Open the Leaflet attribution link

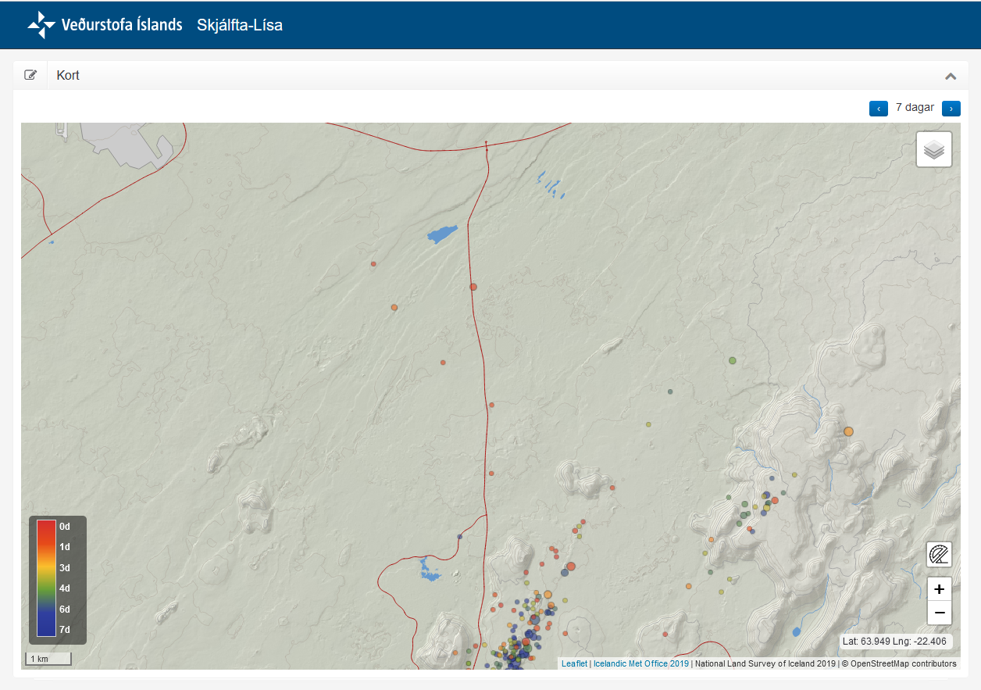click(574, 663)
